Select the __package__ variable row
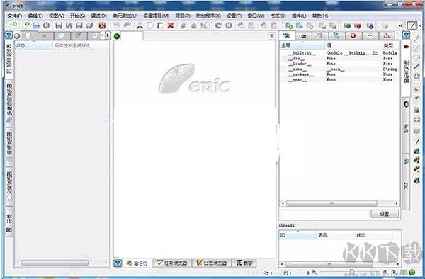 (x=339, y=74)
